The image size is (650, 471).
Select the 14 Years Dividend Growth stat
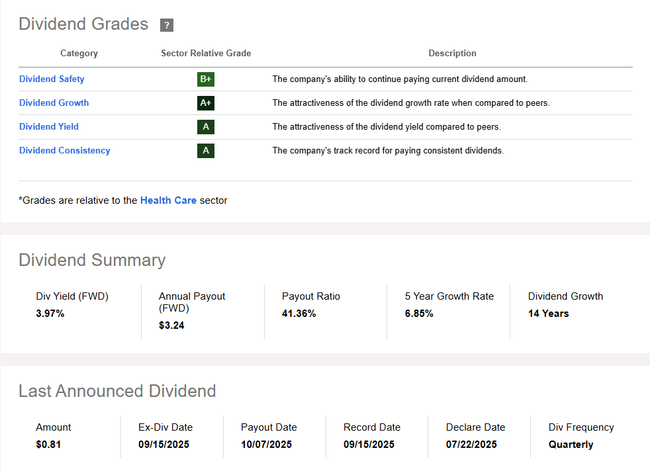(547, 314)
